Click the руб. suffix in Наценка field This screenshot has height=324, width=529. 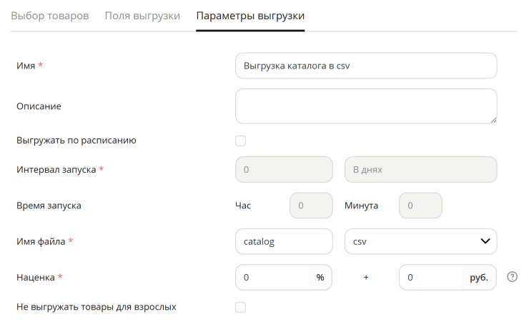click(479, 277)
